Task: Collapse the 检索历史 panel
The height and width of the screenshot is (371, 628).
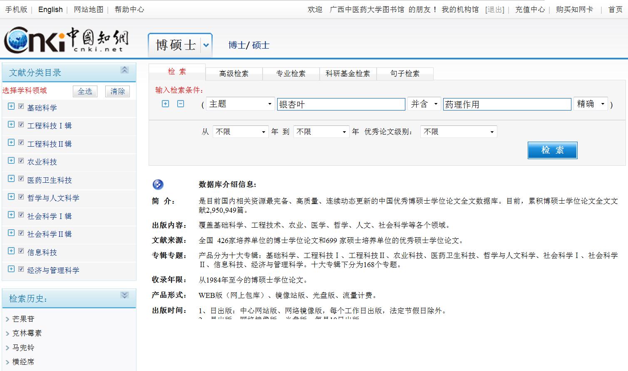Action: point(124,295)
